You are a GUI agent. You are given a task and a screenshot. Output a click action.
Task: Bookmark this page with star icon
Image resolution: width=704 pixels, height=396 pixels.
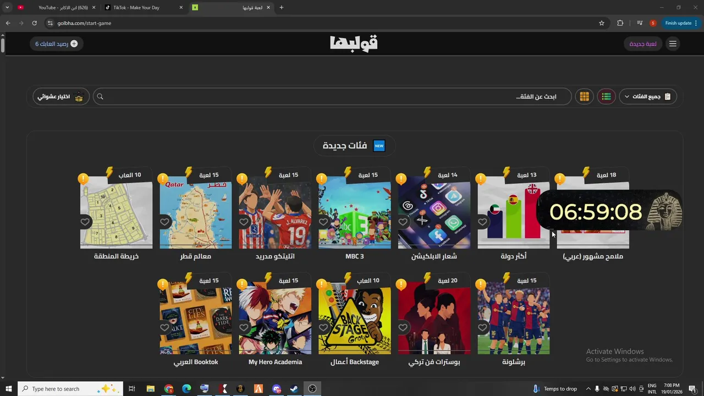coord(602,23)
